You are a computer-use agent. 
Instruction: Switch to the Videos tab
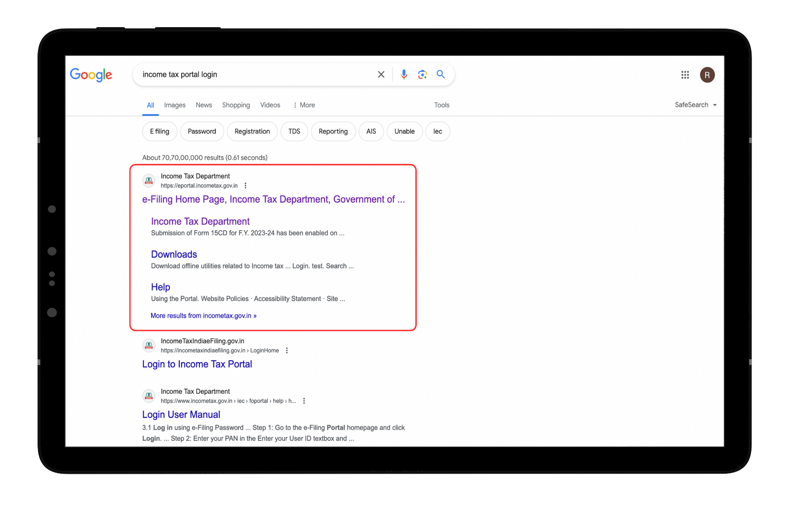(x=270, y=105)
